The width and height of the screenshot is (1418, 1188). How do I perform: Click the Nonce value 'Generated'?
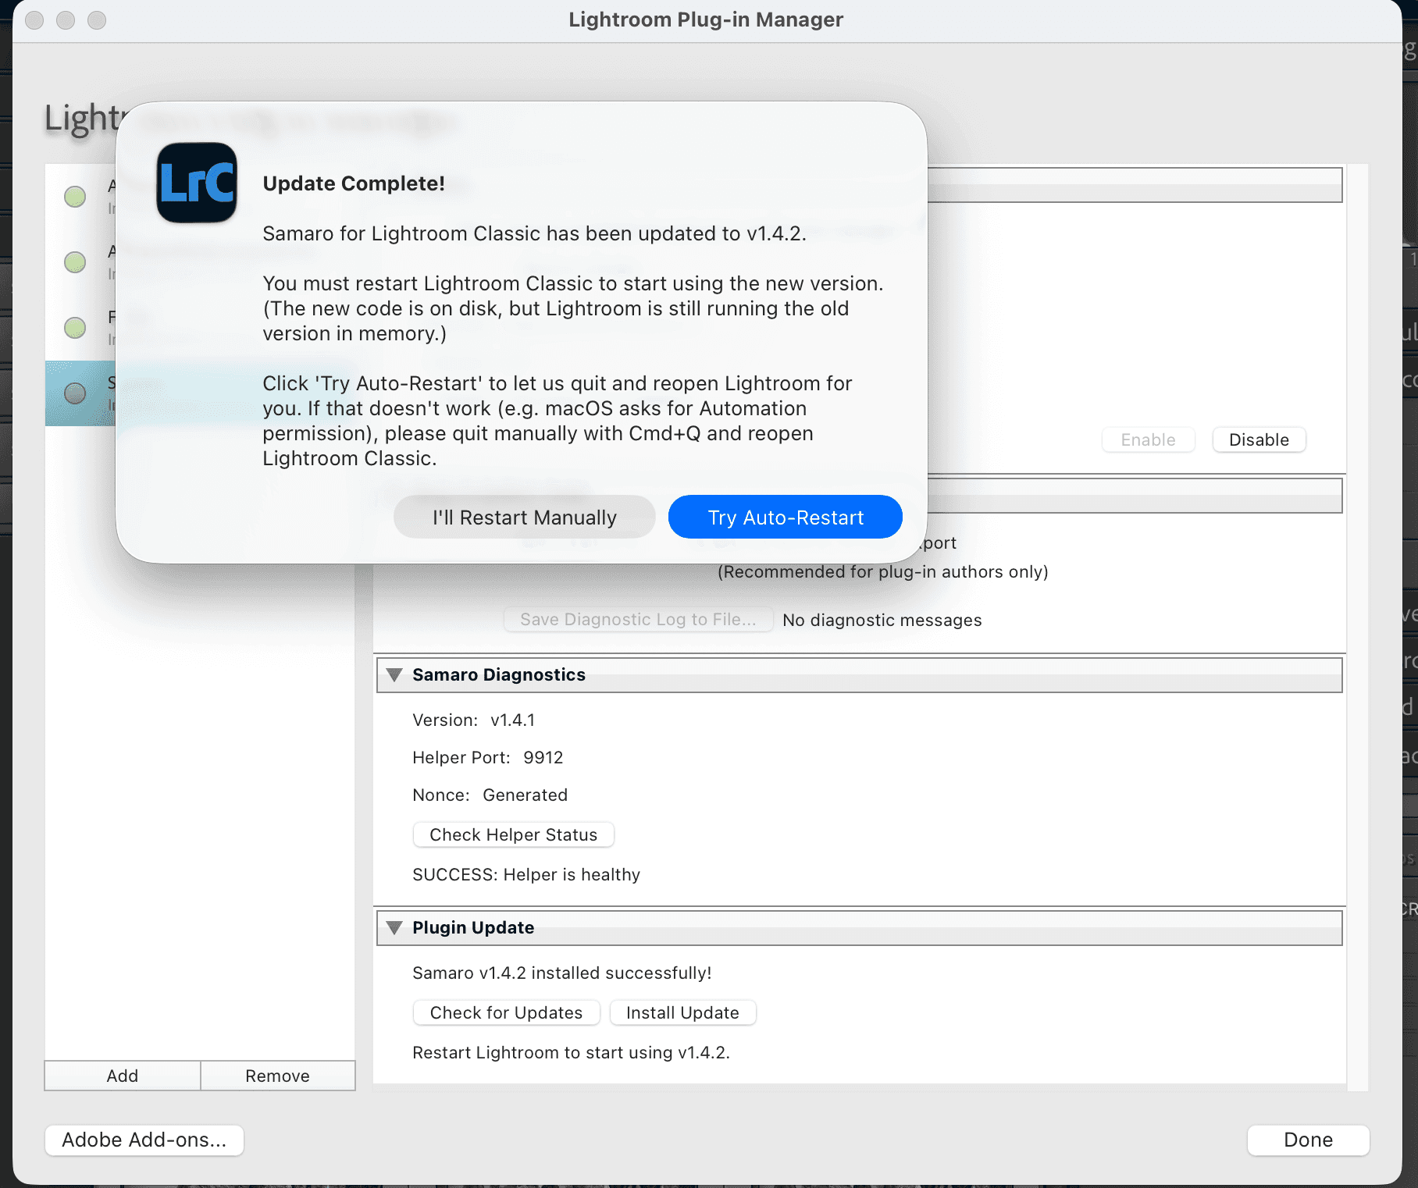tap(525, 795)
